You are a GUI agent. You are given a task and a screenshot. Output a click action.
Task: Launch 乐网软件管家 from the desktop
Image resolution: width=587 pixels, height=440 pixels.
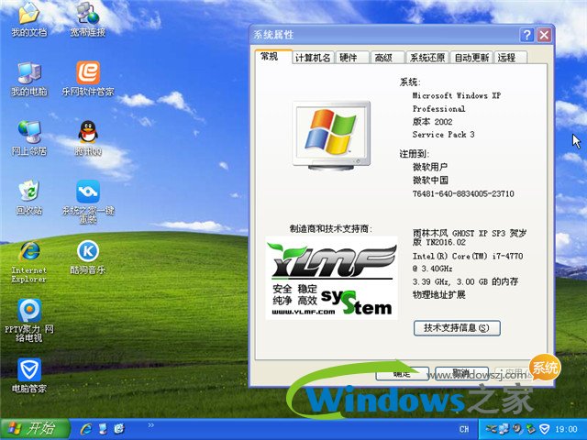(88, 79)
